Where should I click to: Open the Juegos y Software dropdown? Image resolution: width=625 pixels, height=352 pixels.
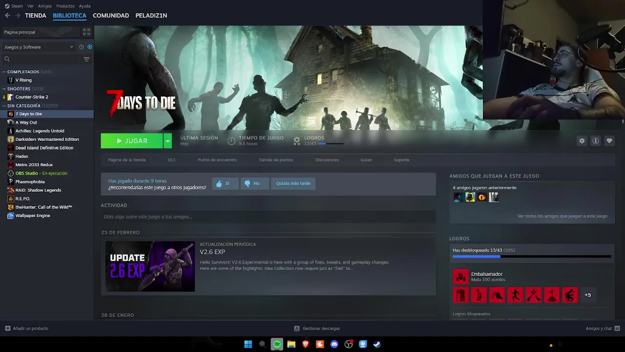(39, 47)
